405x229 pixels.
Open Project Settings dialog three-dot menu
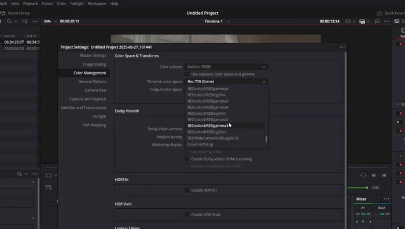tap(342, 47)
